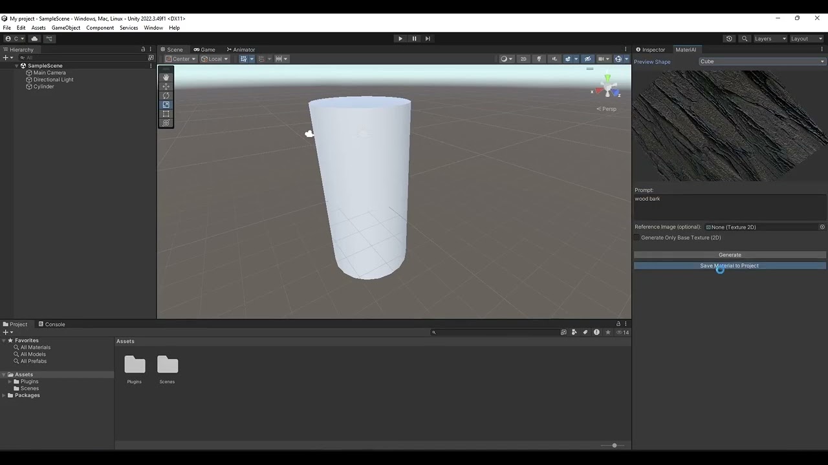Open global search magnifier in toolbar
Image resolution: width=828 pixels, height=465 pixels.
pyautogui.click(x=745, y=39)
